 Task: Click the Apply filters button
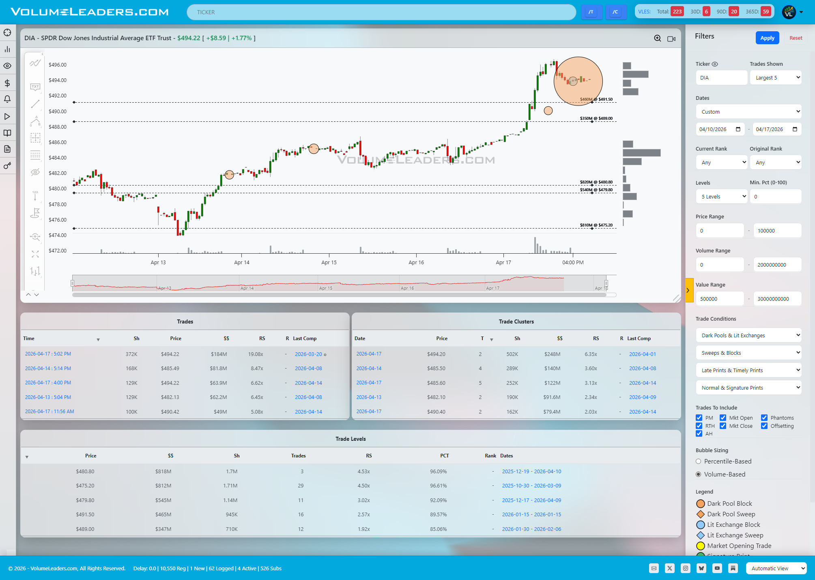767,38
